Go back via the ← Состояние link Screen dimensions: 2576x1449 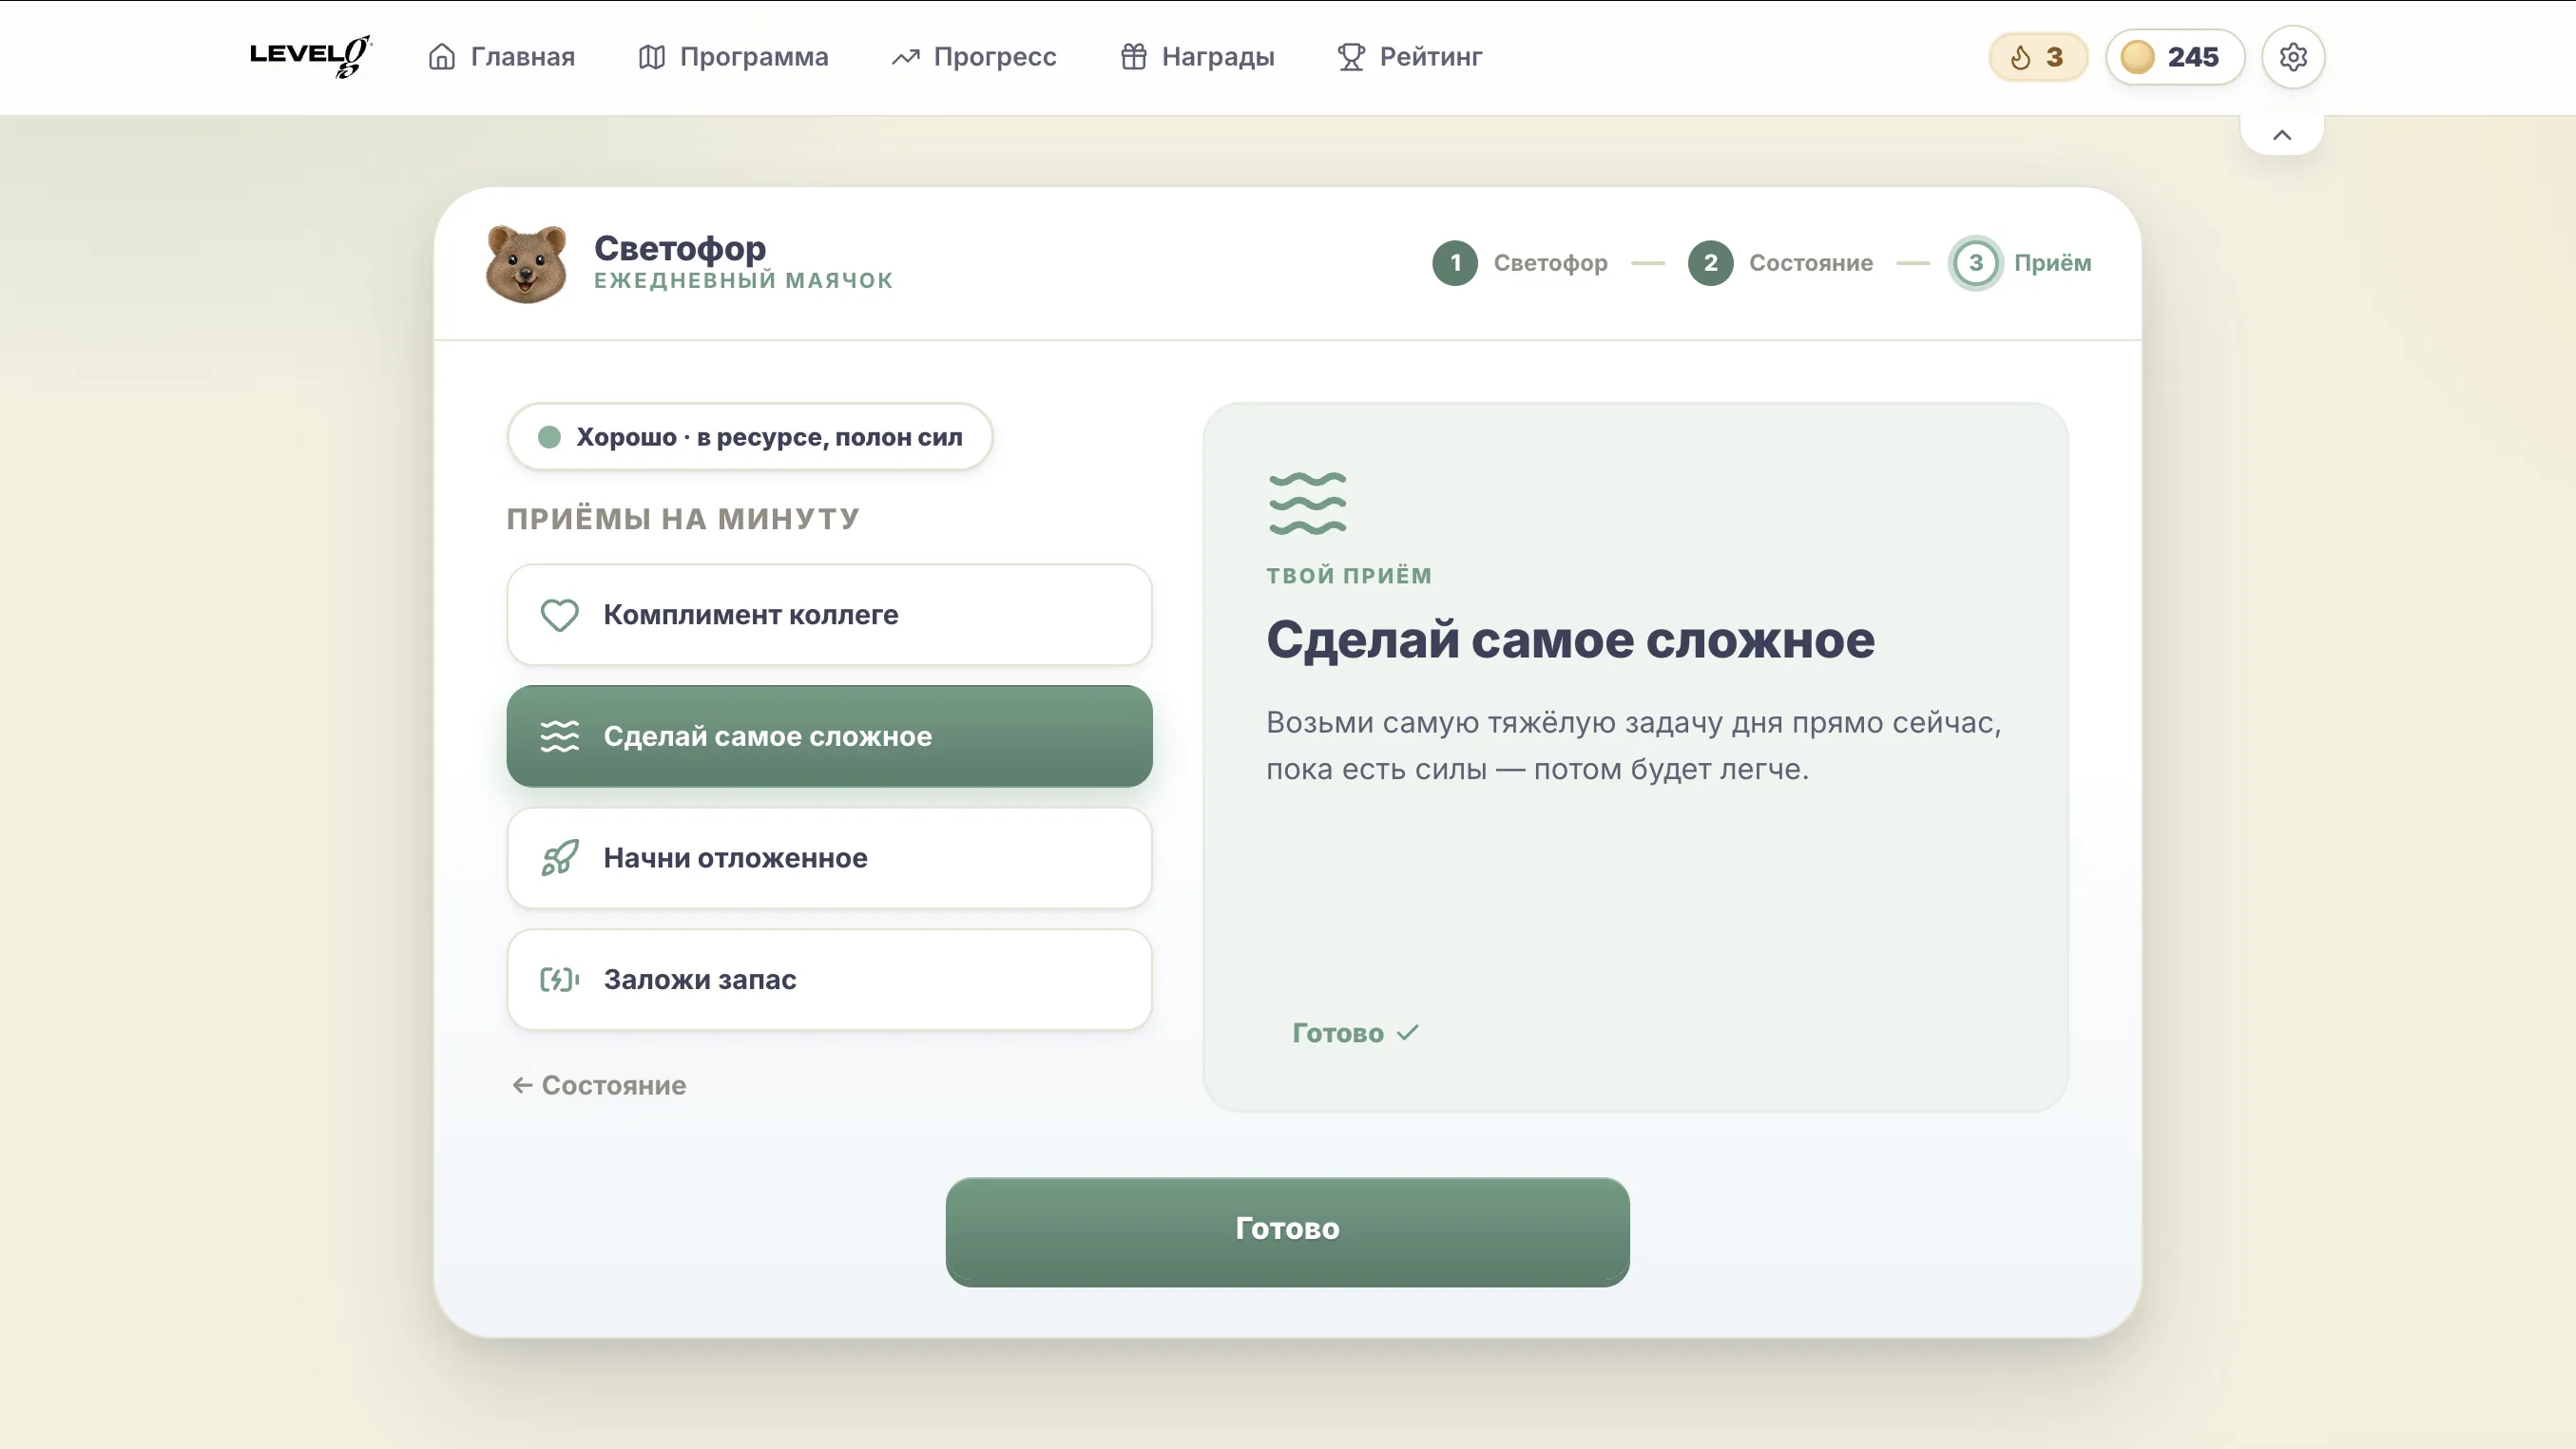599,1085
